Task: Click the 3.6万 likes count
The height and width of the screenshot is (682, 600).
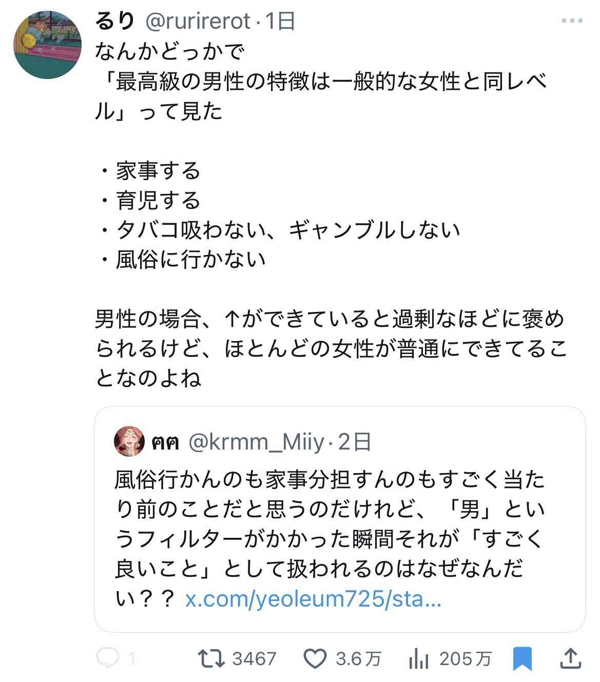Action: (x=358, y=659)
